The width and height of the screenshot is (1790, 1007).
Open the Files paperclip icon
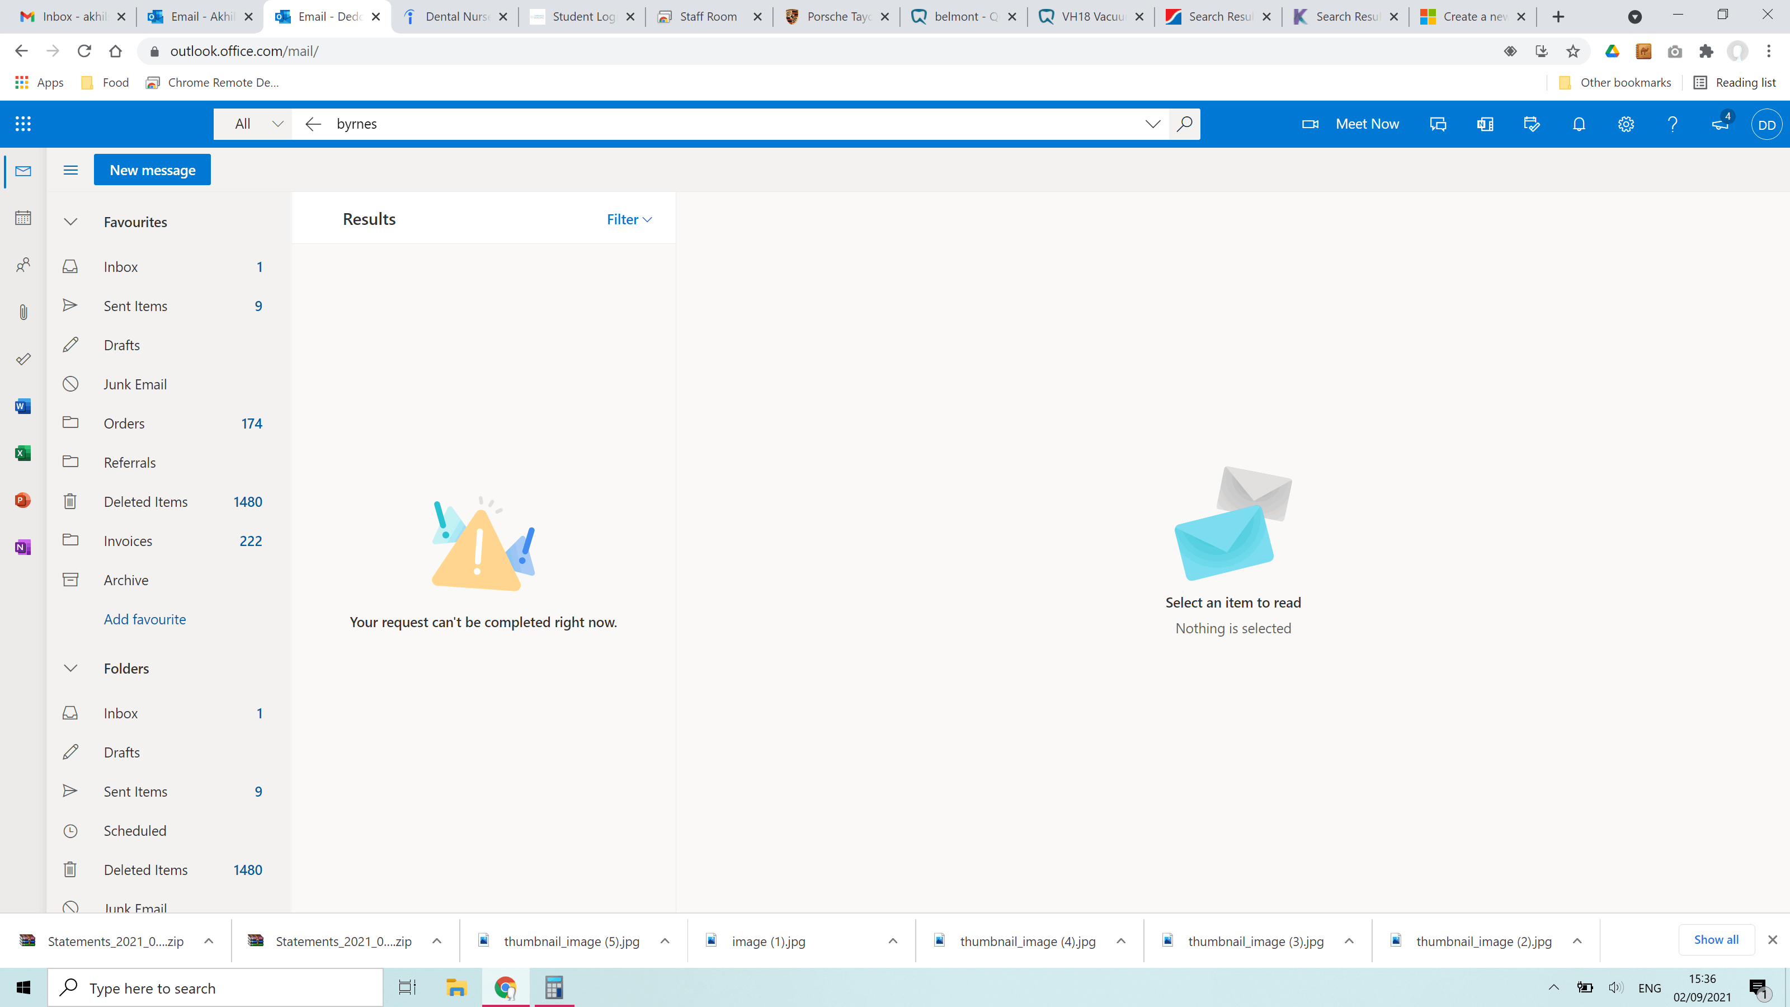point(23,312)
